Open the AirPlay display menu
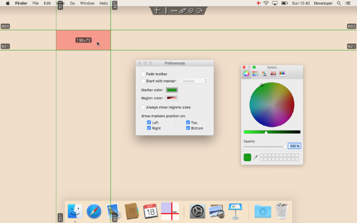357x223 pixels. [x=275, y=3]
